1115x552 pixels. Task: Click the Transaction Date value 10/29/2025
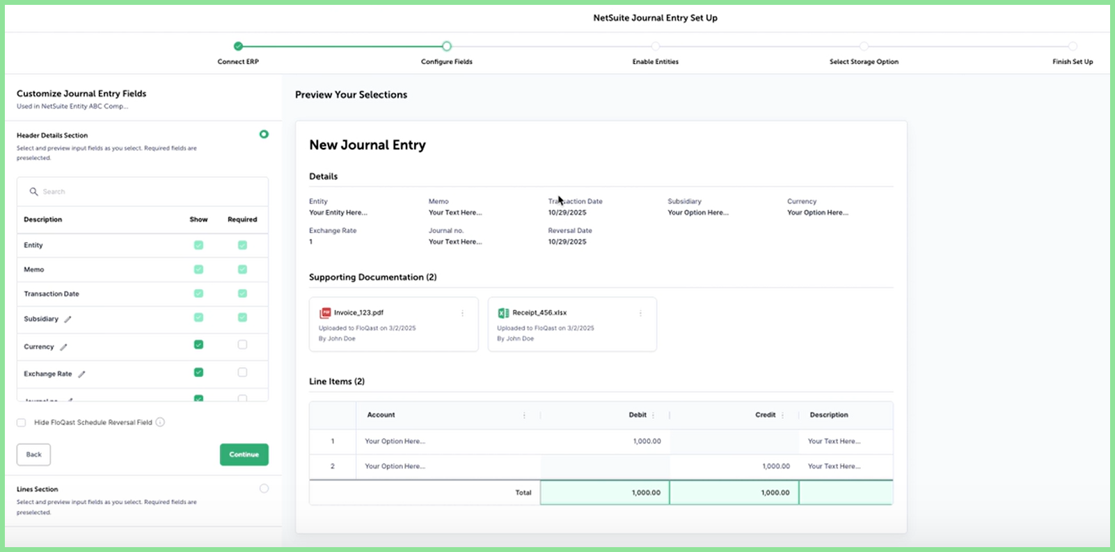coord(567,213)
